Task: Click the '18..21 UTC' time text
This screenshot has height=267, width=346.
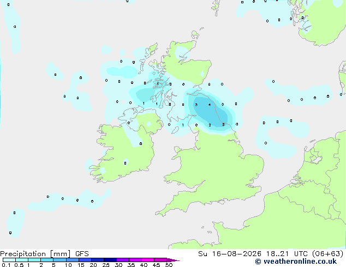Action: point(287,254)
